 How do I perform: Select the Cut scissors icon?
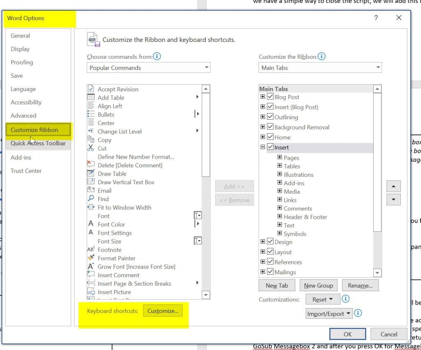[91, 148]
